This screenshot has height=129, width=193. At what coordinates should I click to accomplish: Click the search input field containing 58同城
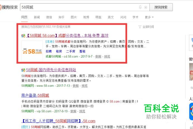(x=79, y=7)
